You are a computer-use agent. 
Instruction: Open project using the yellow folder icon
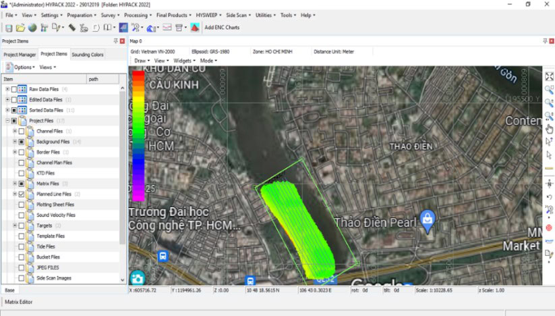(20, 28)
